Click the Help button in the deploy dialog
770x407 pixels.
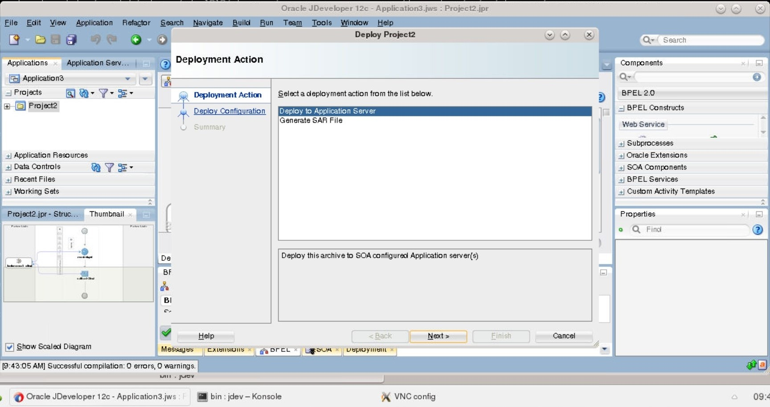[x=206, y=336]
